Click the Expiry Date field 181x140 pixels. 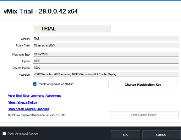click(106, 45)
